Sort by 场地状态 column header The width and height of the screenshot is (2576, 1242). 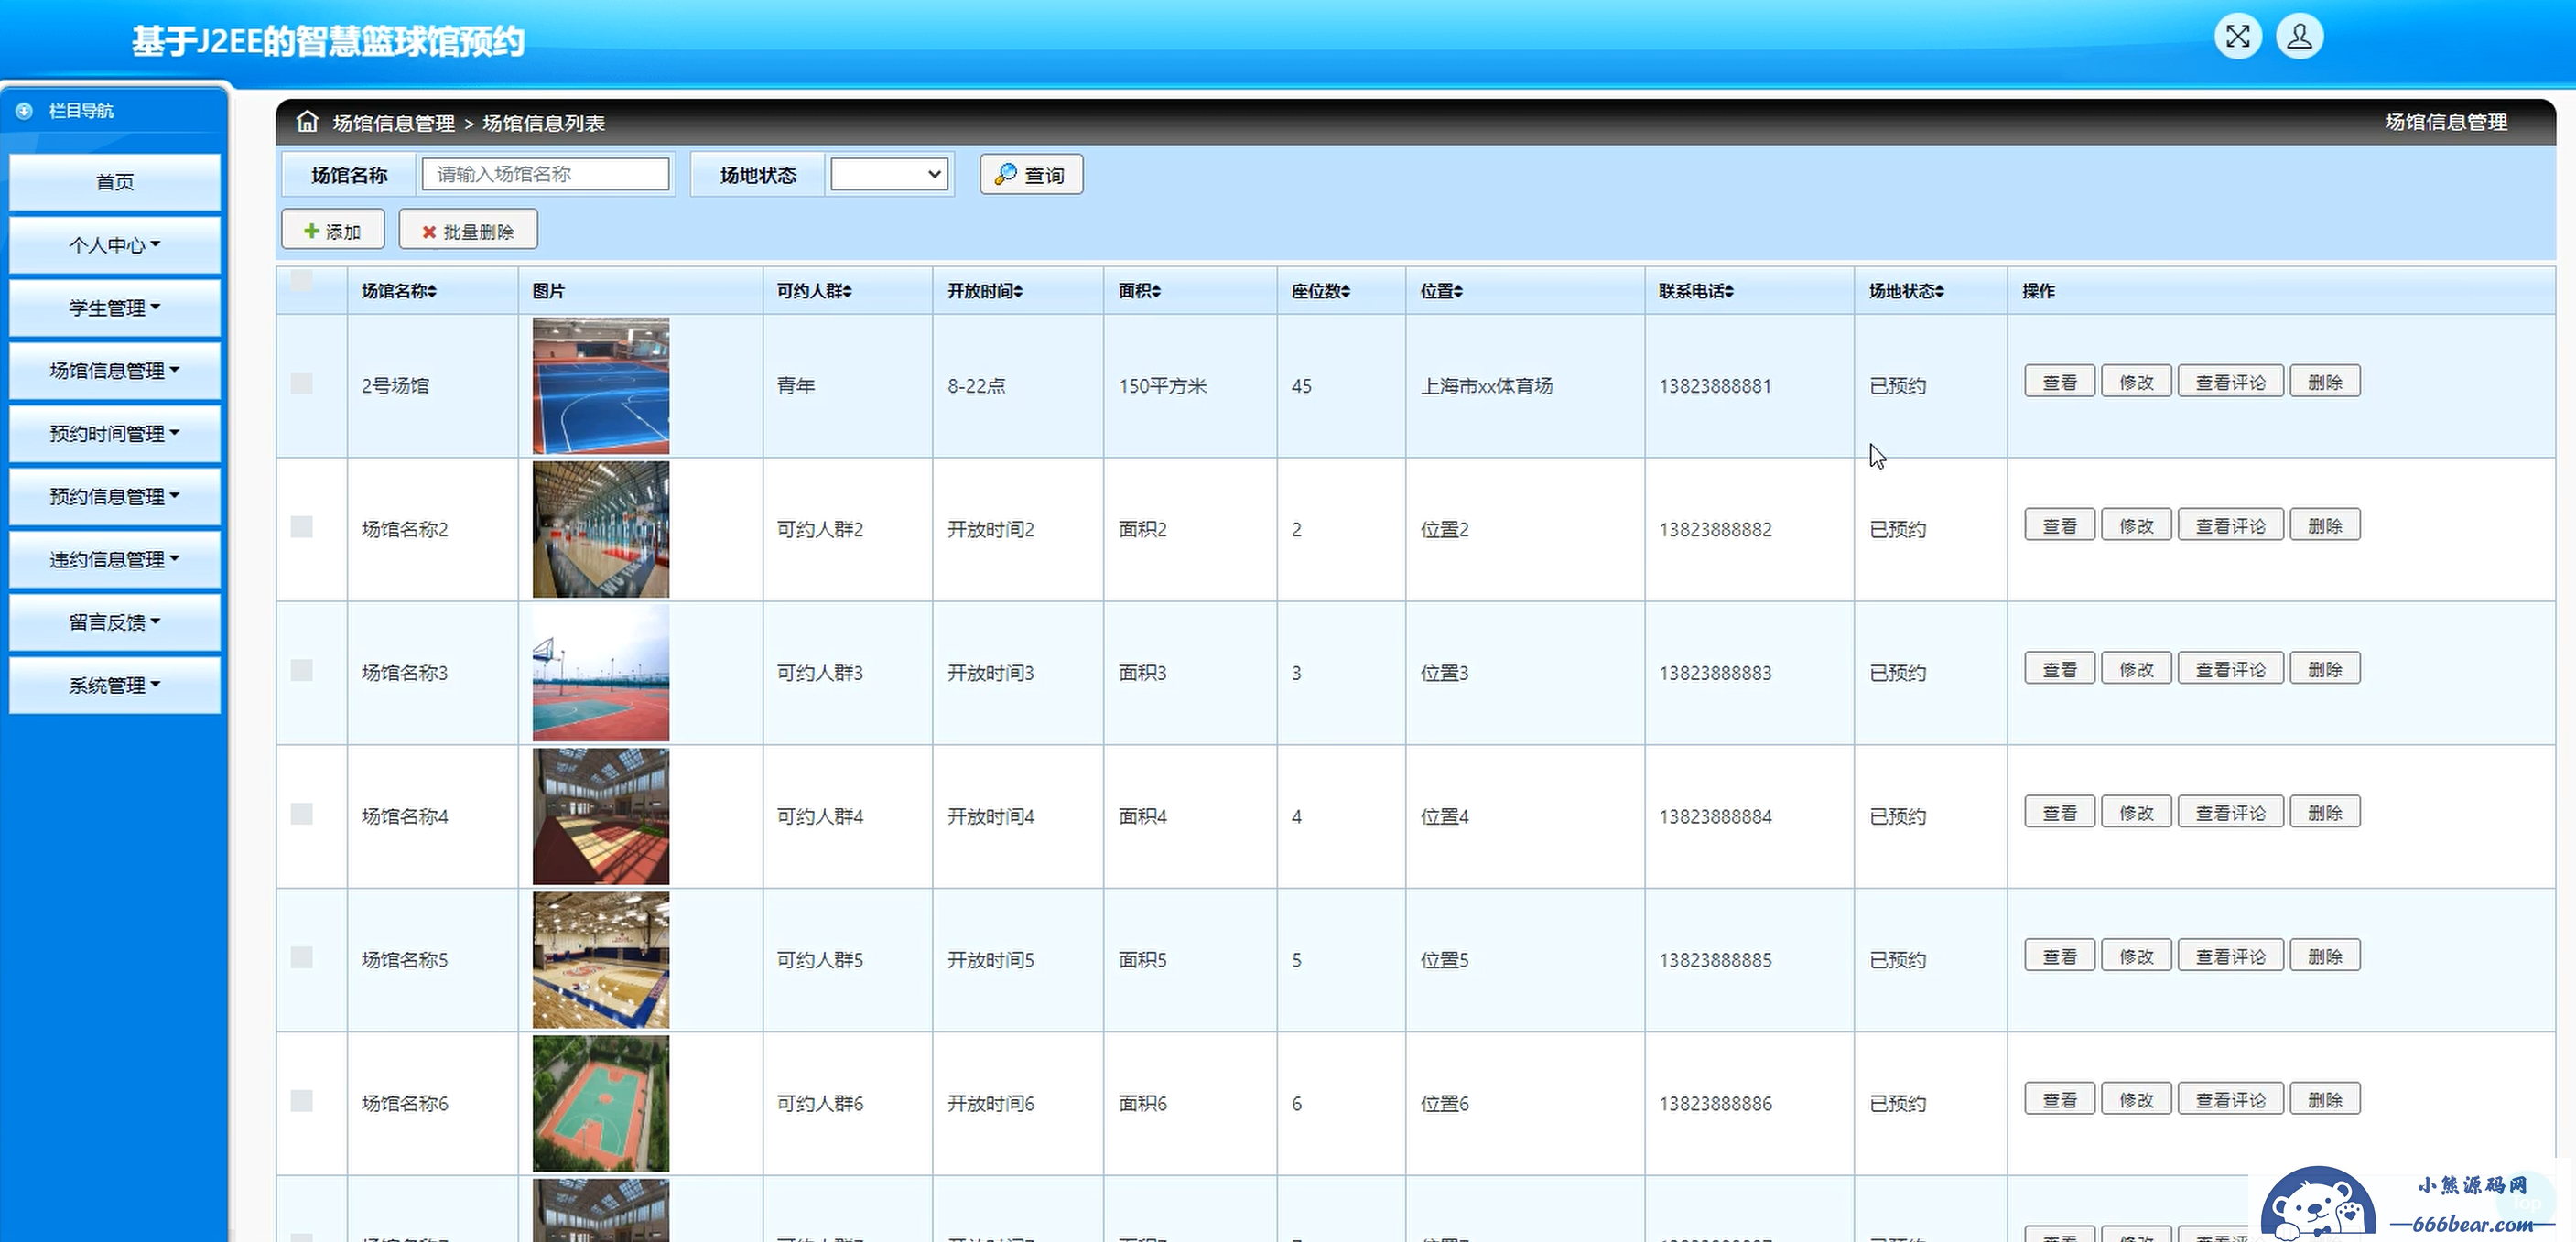(1907, 291)
